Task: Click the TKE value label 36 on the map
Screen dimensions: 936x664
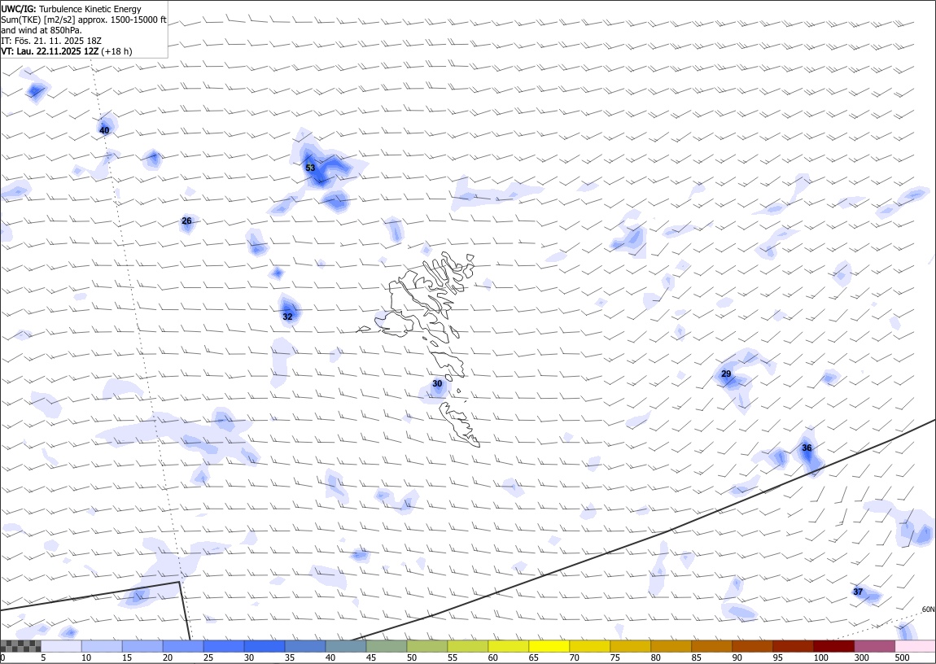Action: 807,448
